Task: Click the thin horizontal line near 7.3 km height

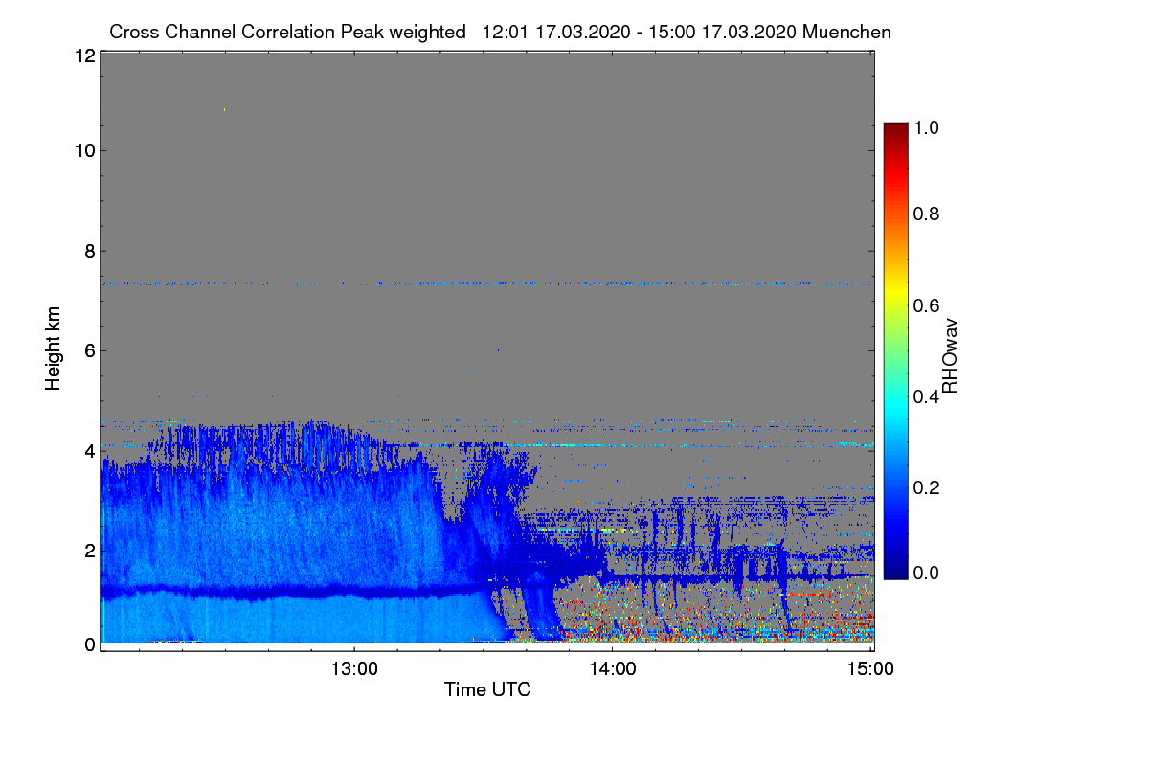Action: point(486,283)
